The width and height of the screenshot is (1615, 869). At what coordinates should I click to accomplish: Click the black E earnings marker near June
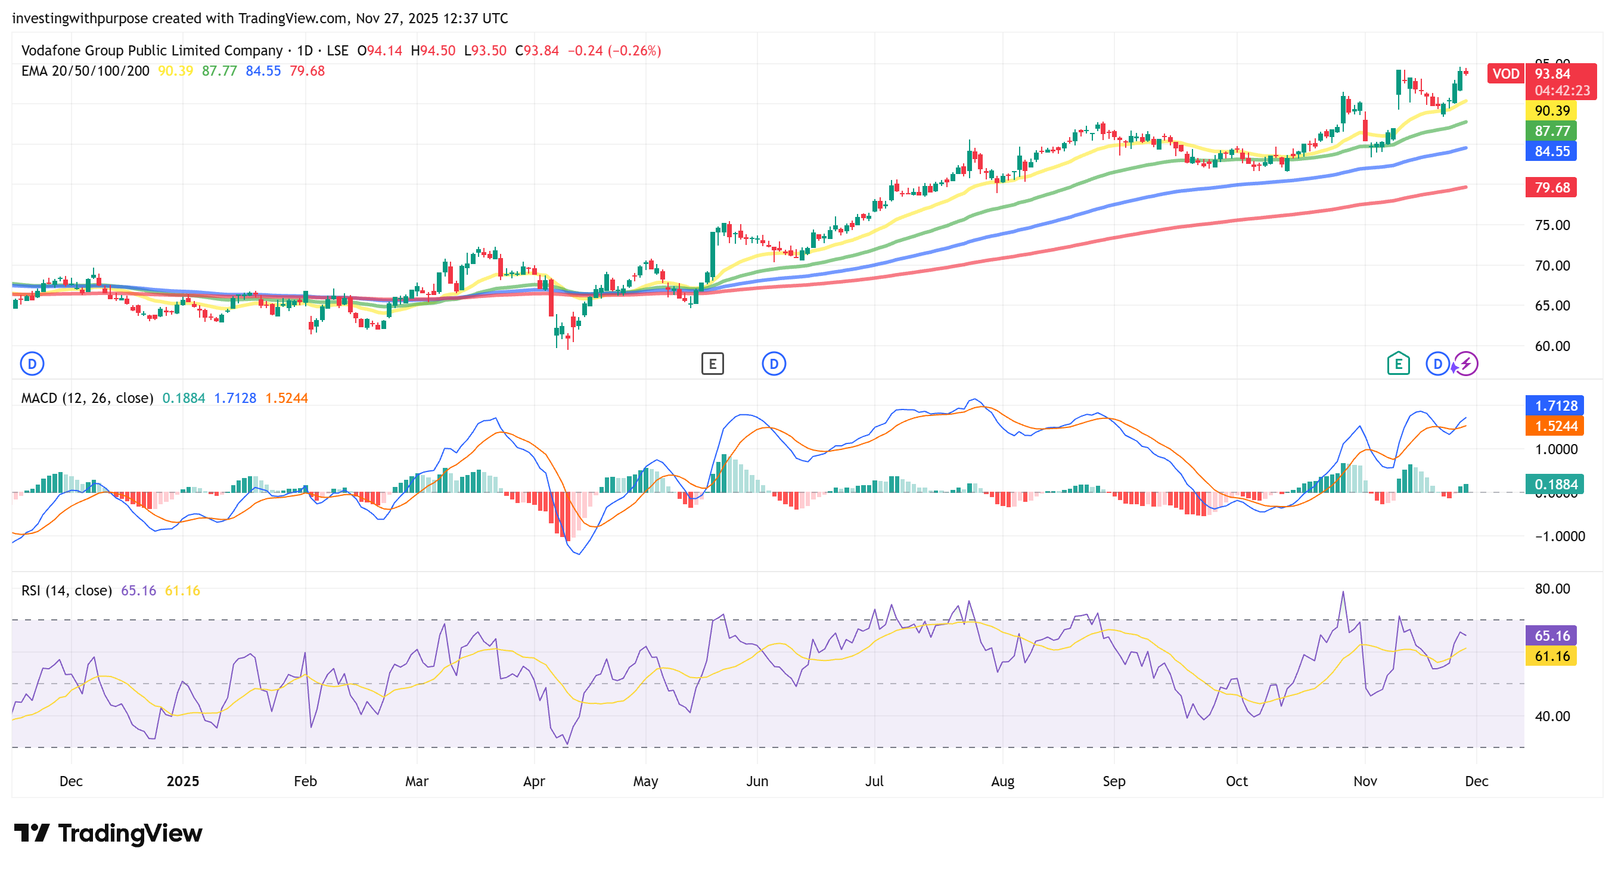[x=712, y=364]
